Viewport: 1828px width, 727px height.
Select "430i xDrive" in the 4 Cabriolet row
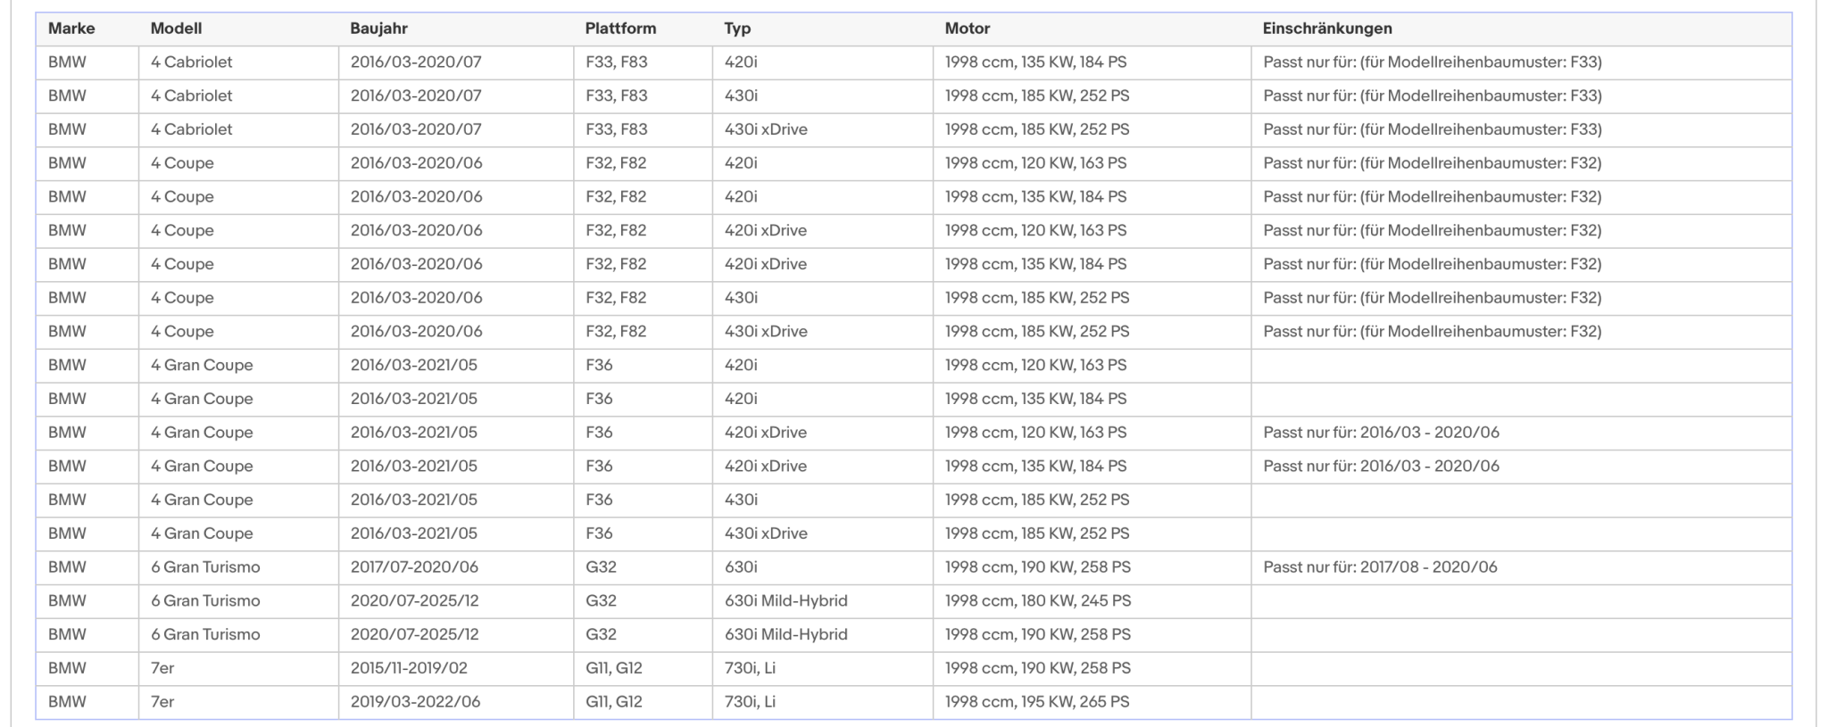[766, 129]
